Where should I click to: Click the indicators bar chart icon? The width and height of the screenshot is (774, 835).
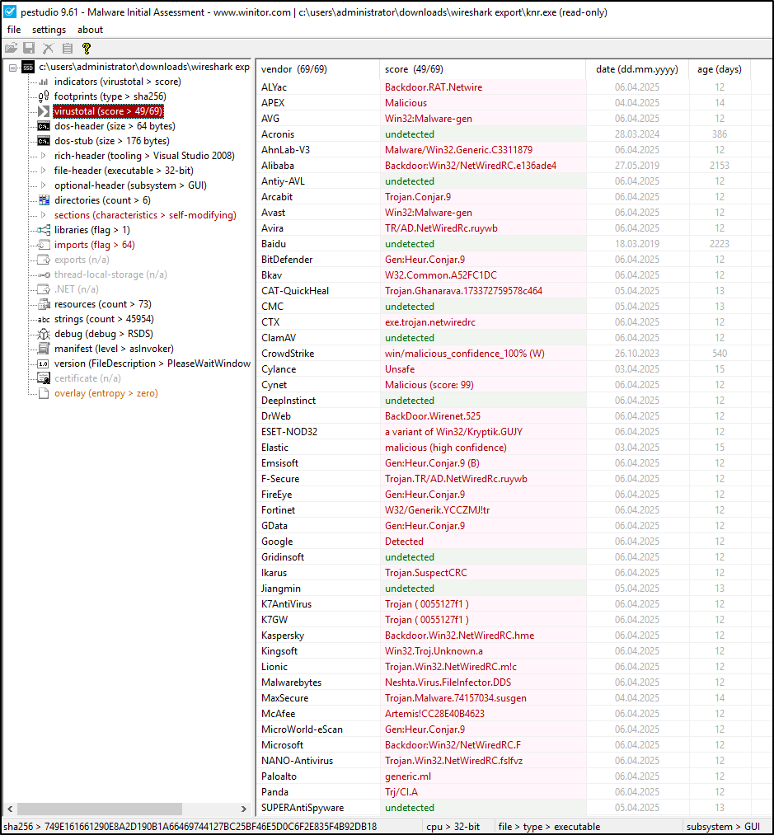(44, 82)
